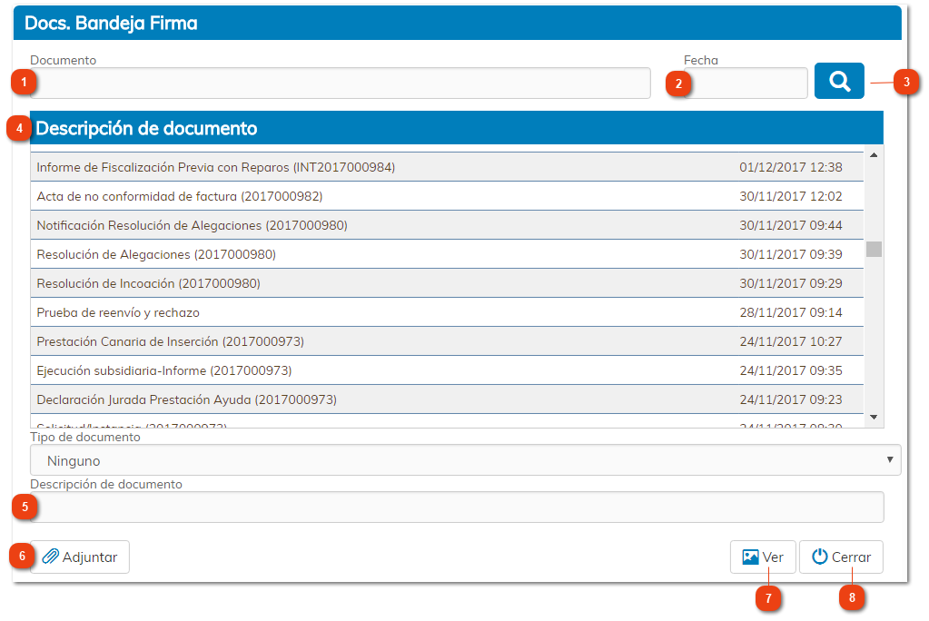The width and height of the screenshot is (929, 621).
Task: Select the Acta de no conformidad de factura row
Action: 363,198
